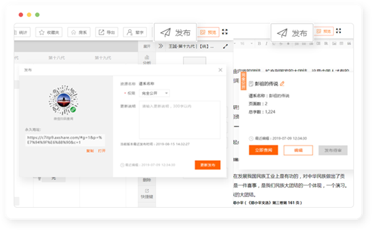This screenshot has height=230, width=372.
Task: Open the 收藏夹 star favorites button
Action: point(49,32)
